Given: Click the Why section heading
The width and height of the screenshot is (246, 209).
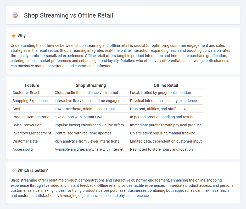Looking at the screenshot, I should pyautogui.click(x=22, y=36).
